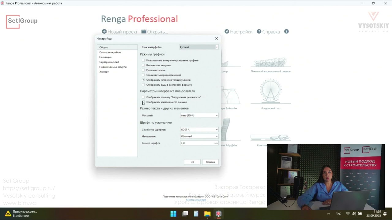Tick the Включить освещение checkbox
The width and height of the screenshot is (392, 220).
(143, 65)
